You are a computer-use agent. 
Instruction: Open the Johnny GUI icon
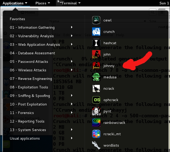[x=96, y=66]
